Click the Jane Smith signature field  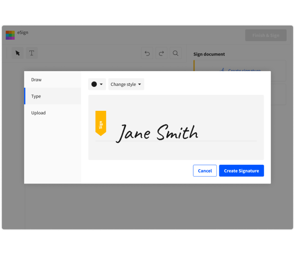[157, 132]
